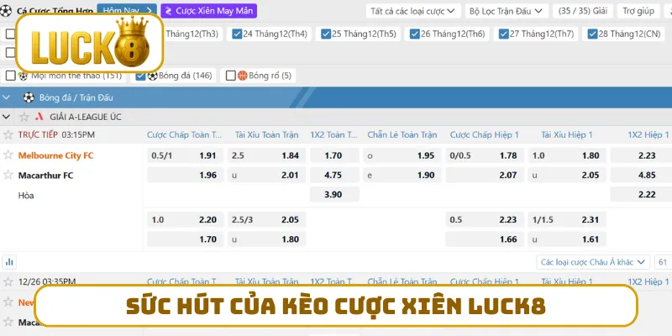
Task: Select over 2.5 odds 1.84
Action: [x=266, y=155]
